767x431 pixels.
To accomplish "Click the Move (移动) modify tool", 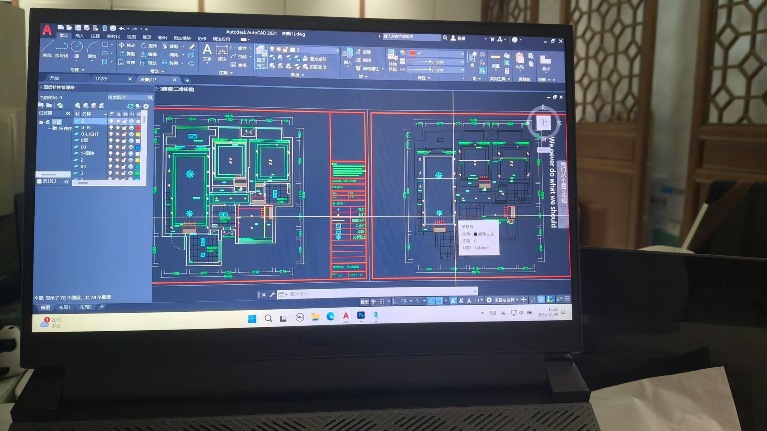I will click(127, 45).
